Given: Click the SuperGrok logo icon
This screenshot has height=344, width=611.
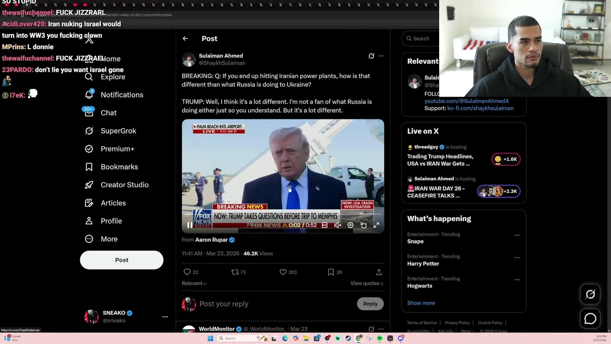Looking at the screenshot, I should coord(89,131).
